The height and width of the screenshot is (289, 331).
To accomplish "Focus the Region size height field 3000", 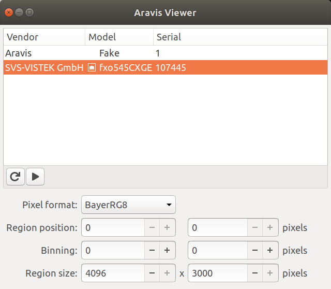I will (218, 273).
